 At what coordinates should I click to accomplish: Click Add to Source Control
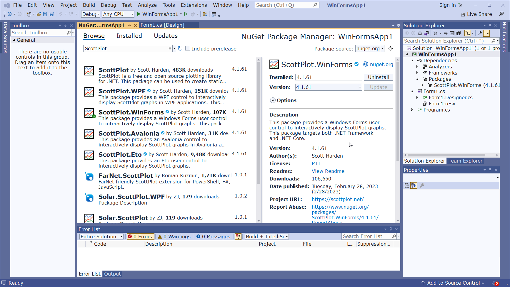click(x=452, y=283)
